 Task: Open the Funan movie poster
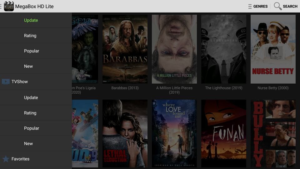(224, 134)
